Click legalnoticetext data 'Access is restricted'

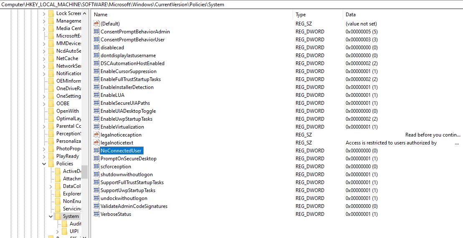click(391, 143)
